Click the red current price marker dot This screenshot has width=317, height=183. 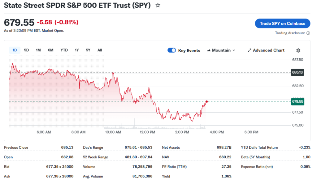click(x=206, y=102)
